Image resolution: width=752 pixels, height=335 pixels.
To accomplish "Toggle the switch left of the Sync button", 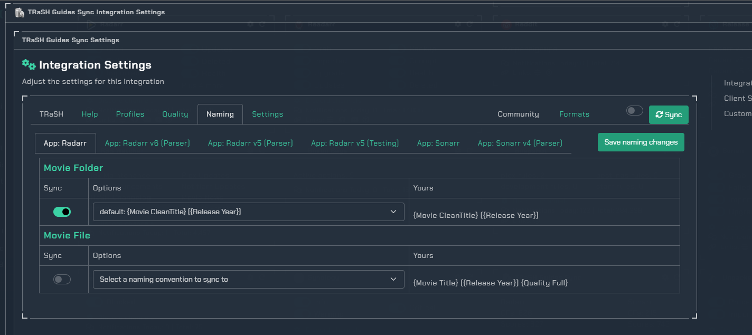I will click(x=634, y=111).
